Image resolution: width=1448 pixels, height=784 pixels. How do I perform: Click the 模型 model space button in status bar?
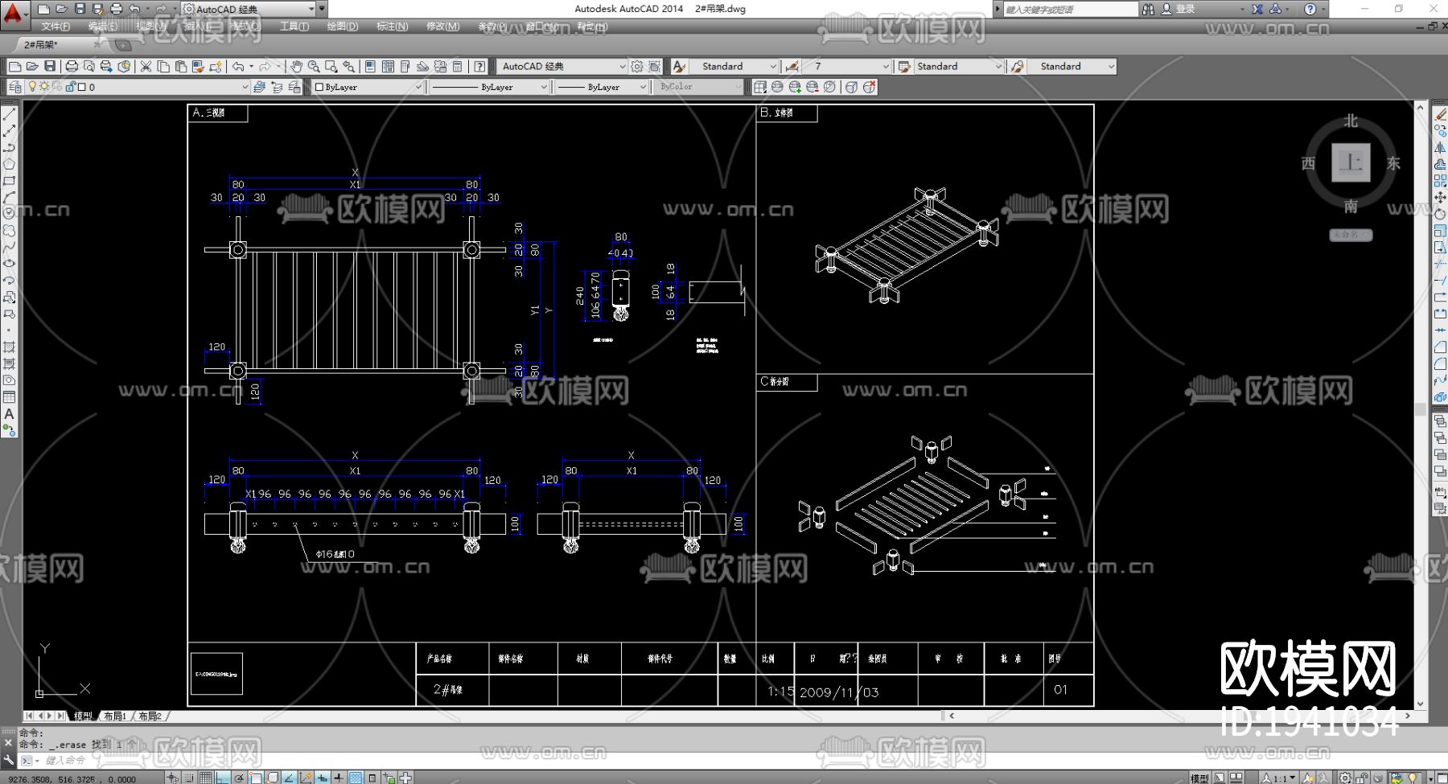click(1199, 778)
